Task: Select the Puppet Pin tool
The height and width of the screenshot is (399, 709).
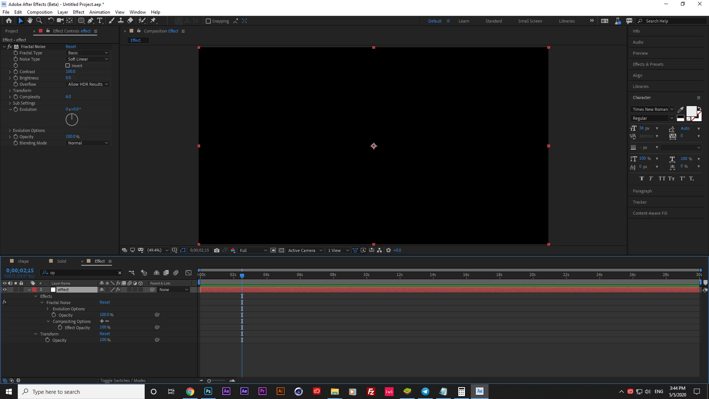Action: (x=153, y=21)
